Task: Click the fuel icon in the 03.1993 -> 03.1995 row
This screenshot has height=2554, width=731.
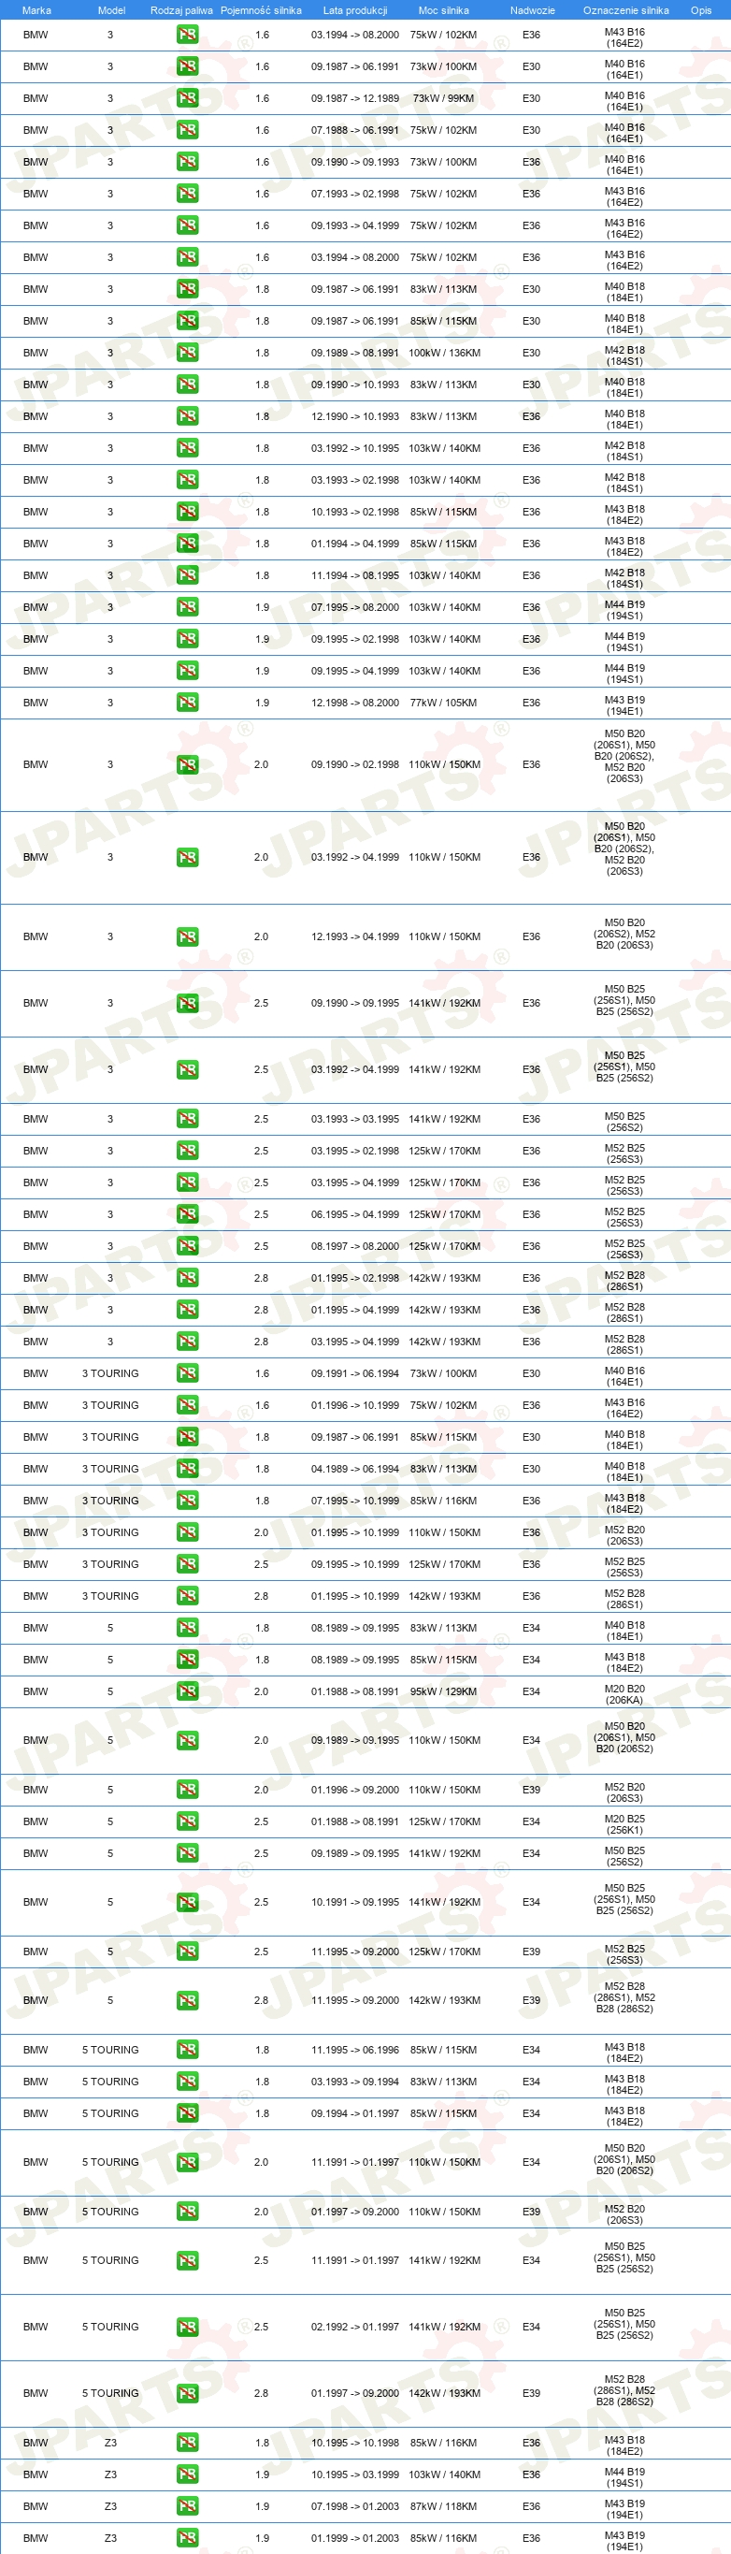Action: click(x=187, y=1118)
